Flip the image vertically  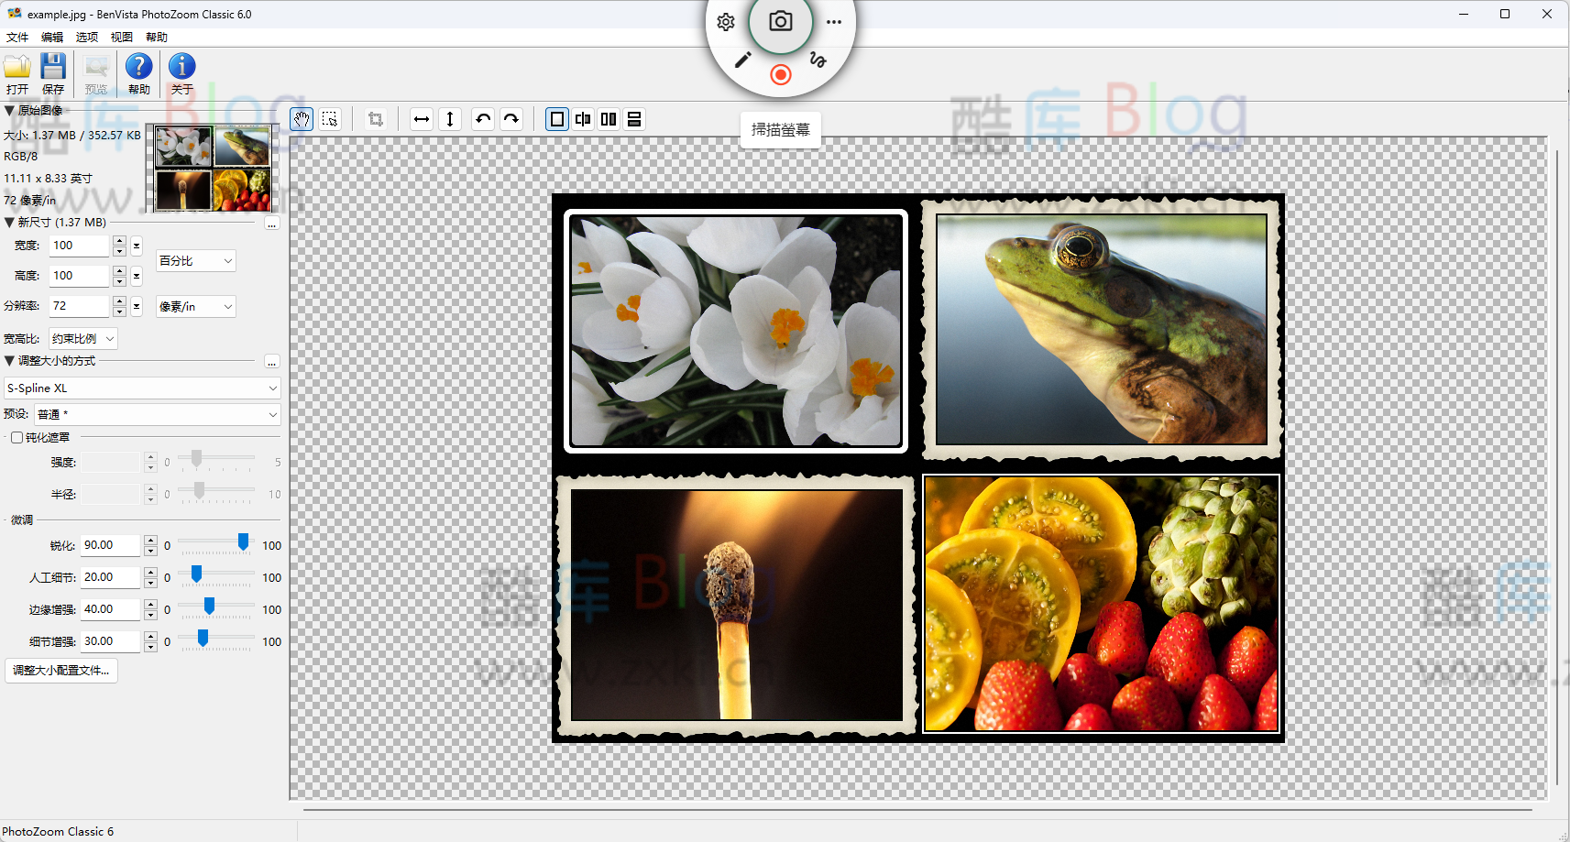tap(450, 119)
